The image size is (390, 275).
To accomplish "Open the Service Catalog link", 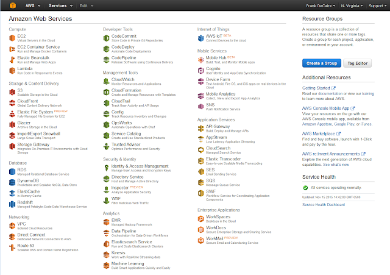I will 126,134.
